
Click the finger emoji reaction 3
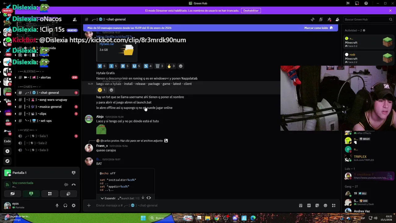[171, 66]
